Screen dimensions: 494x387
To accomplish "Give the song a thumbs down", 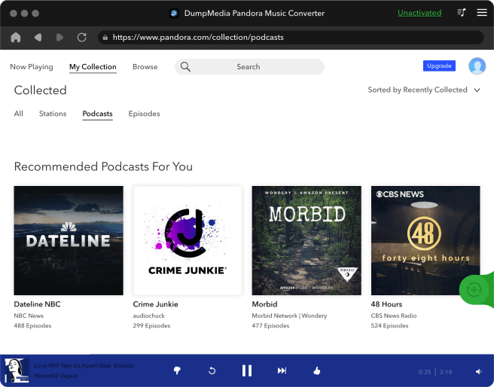I will [177, 370].
